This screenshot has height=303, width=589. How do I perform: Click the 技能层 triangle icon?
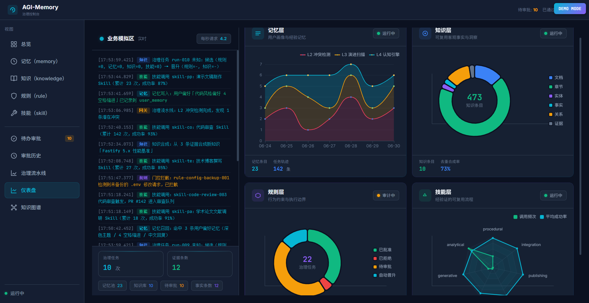pyautogui.click(x=425, y=195)
